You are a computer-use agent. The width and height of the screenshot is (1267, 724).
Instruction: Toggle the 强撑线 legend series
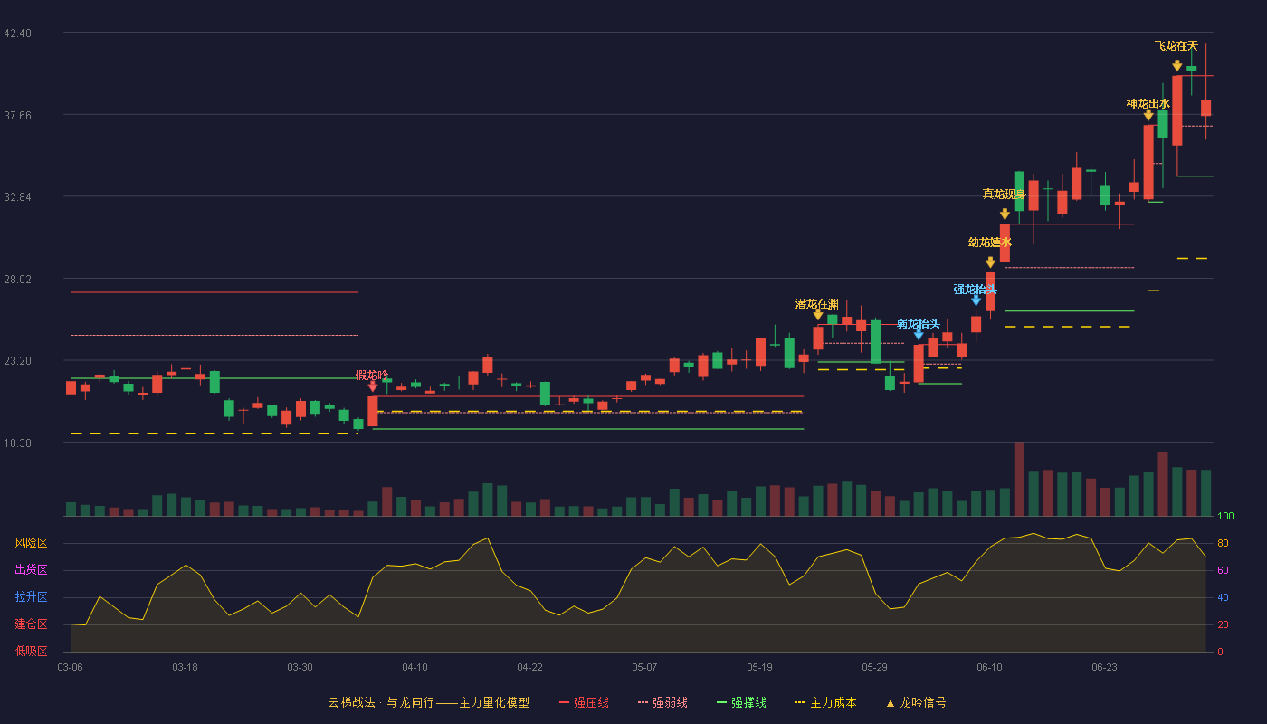(741, 702)
